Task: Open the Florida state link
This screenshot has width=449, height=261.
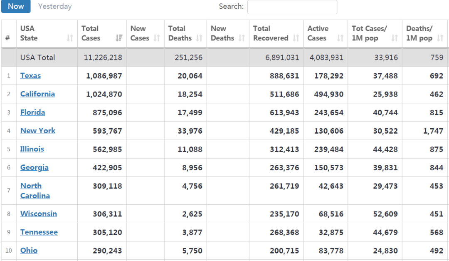Action: tap(33, 112)
